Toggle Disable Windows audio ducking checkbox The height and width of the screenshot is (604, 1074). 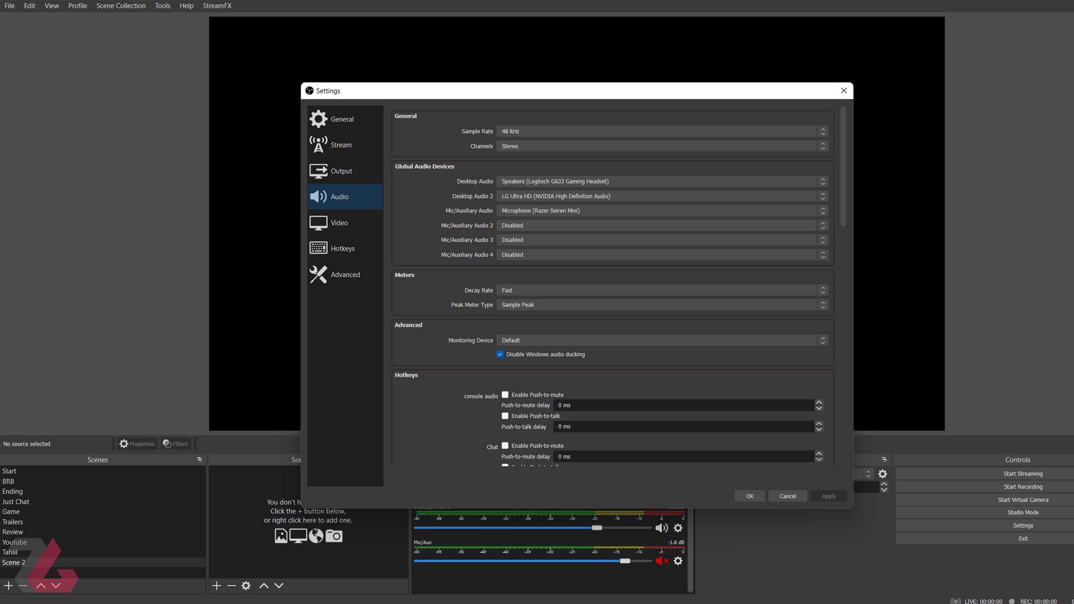click(x=500, y=354)
